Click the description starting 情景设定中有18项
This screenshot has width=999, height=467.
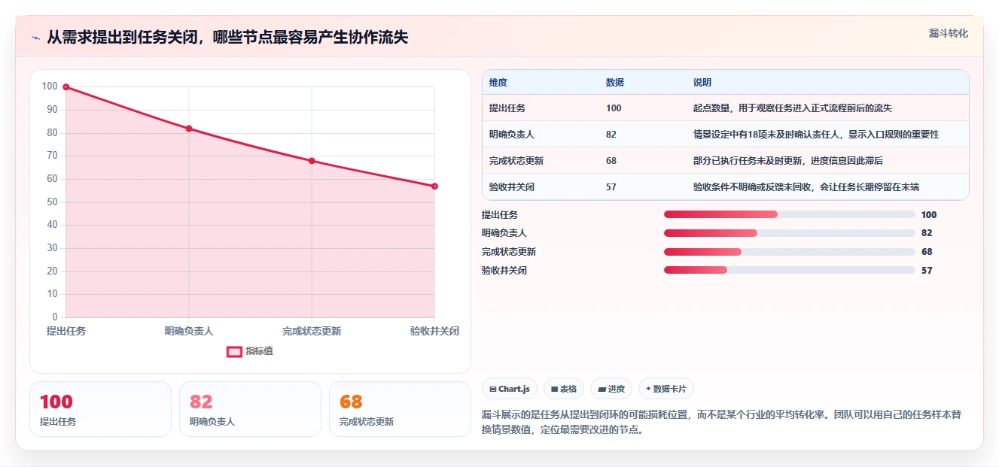(x=816, y=135)
